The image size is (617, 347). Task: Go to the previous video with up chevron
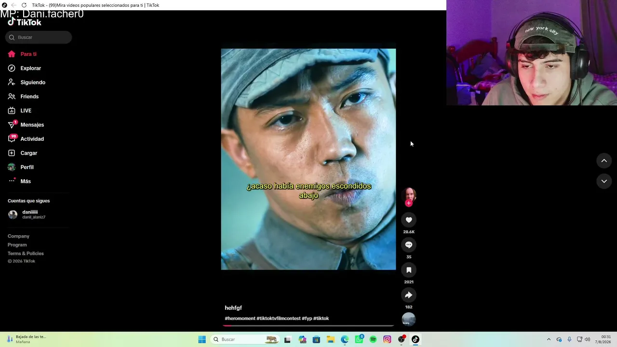tap(604, 160)
